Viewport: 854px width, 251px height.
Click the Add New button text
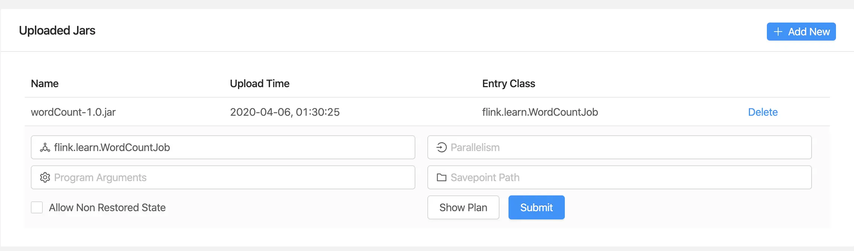tap(809, 32)
